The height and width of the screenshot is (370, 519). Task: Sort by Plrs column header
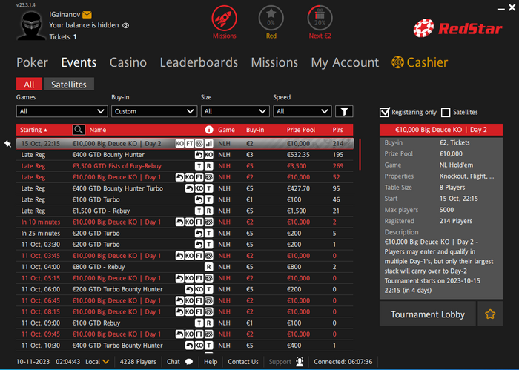tap(337, 130)
